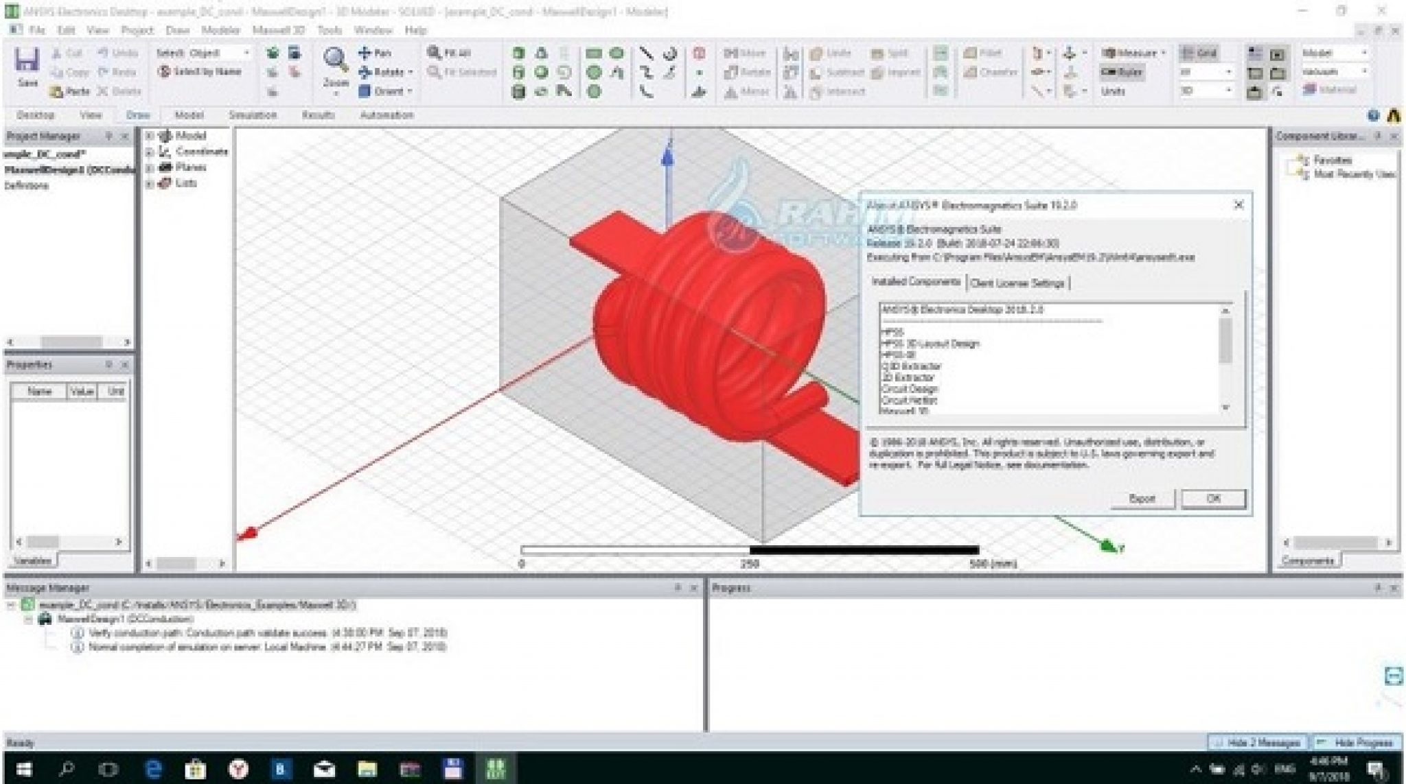Open the Rotate view dropdown
This screenshot has height=784, width=1406.
[411, 71]
